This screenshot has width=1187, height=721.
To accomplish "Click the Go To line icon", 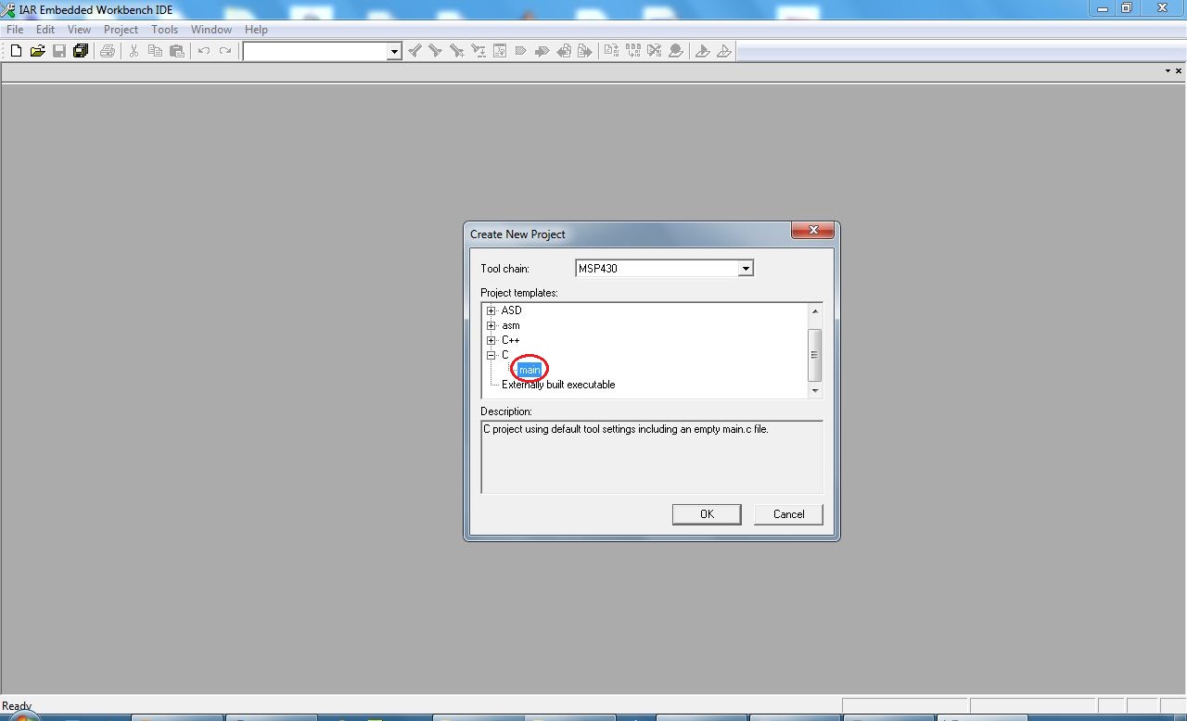I will point(499,51).
